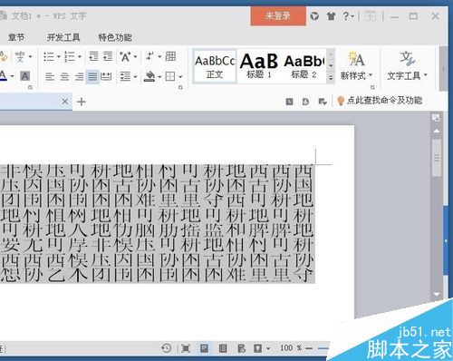Click the line spacing icon
453x361 pixels.
point(125,77)
